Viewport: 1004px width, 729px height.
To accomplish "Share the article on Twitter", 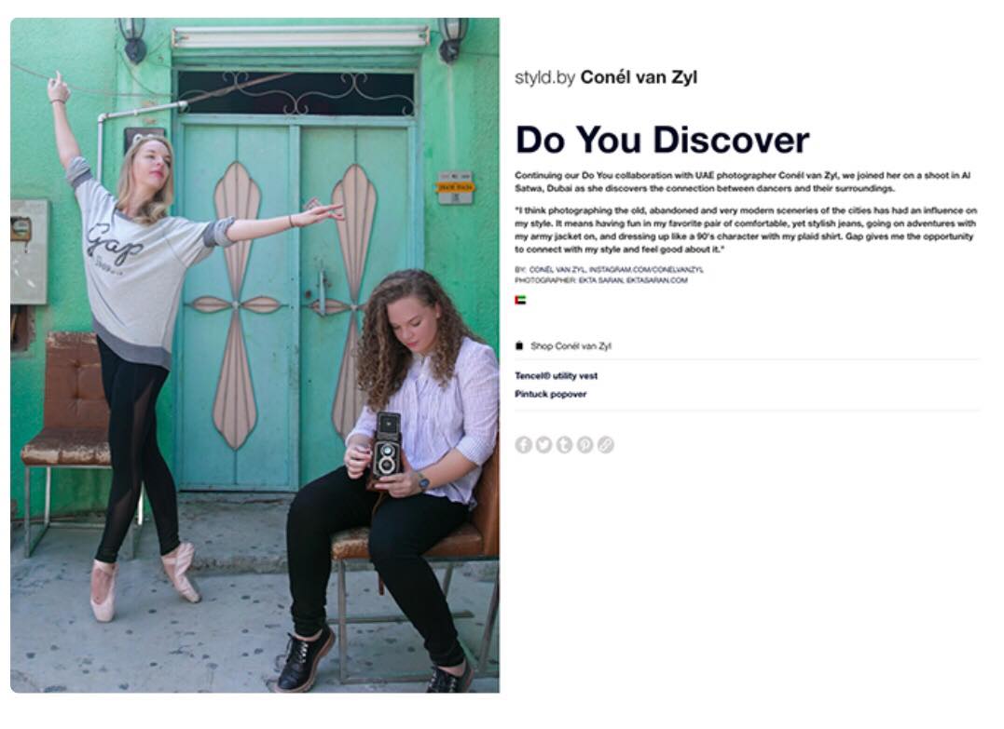I will point(543,444).
